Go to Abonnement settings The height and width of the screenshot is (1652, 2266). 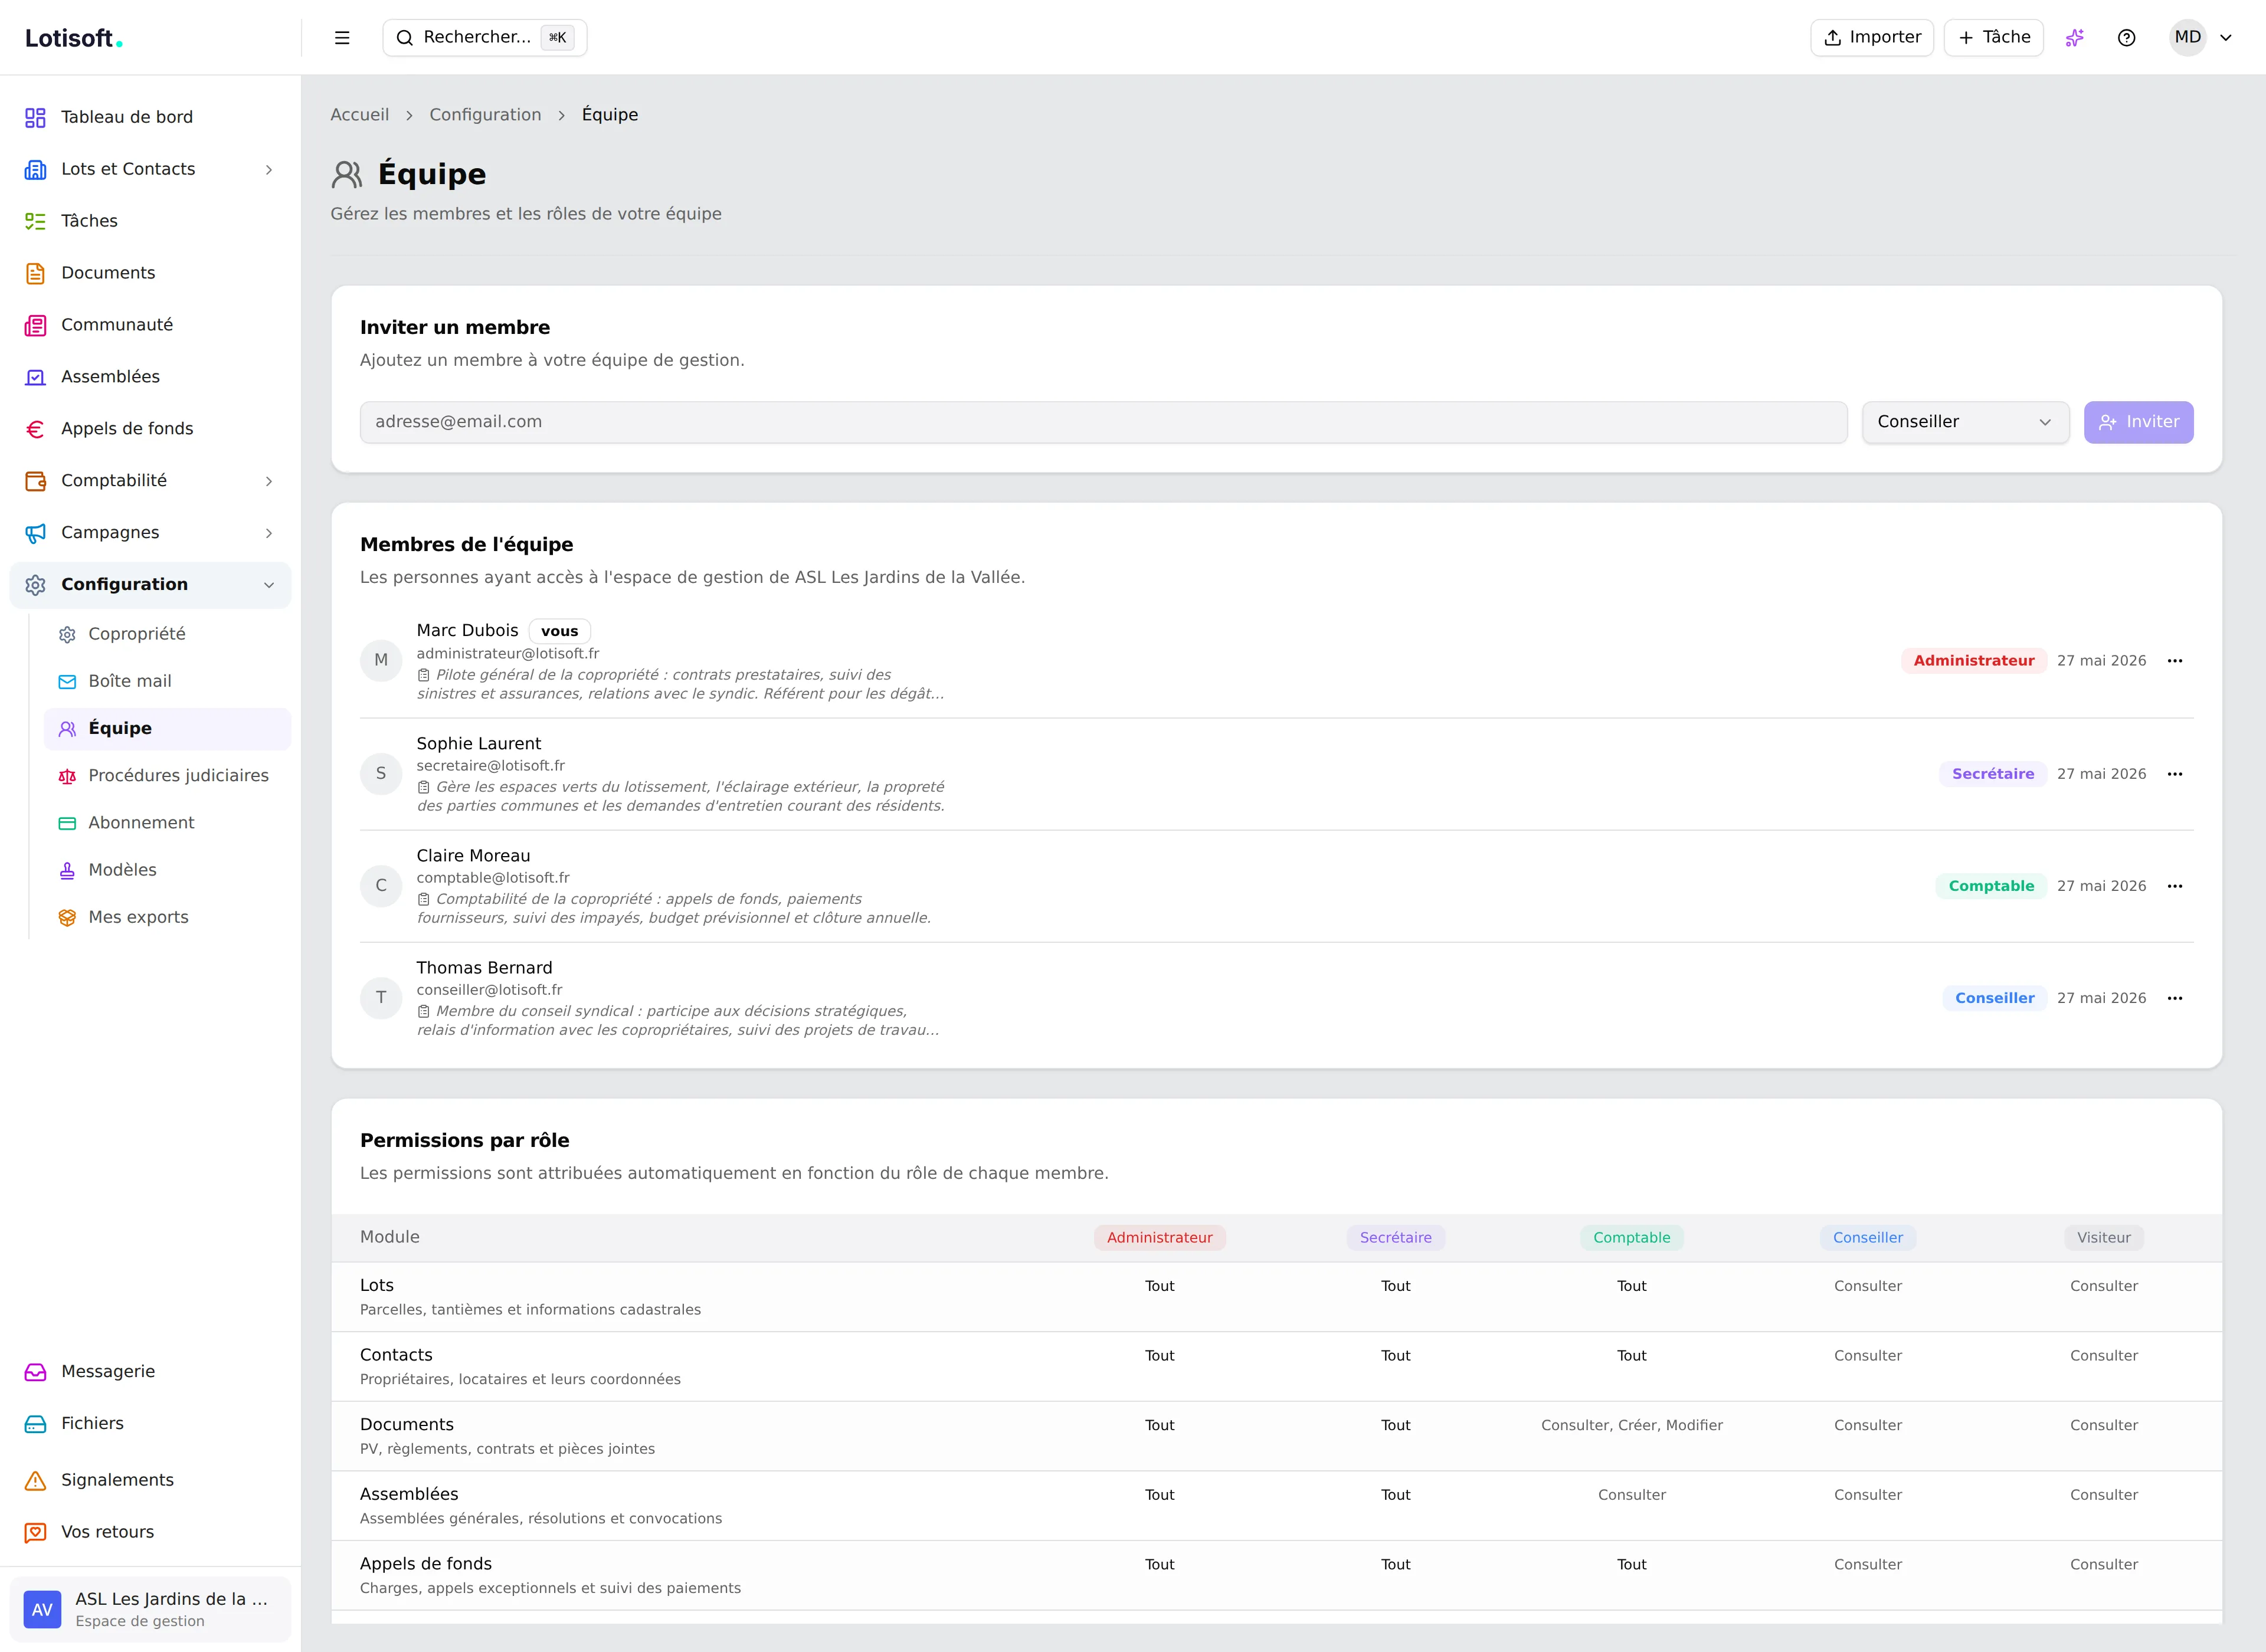[168, 823]
